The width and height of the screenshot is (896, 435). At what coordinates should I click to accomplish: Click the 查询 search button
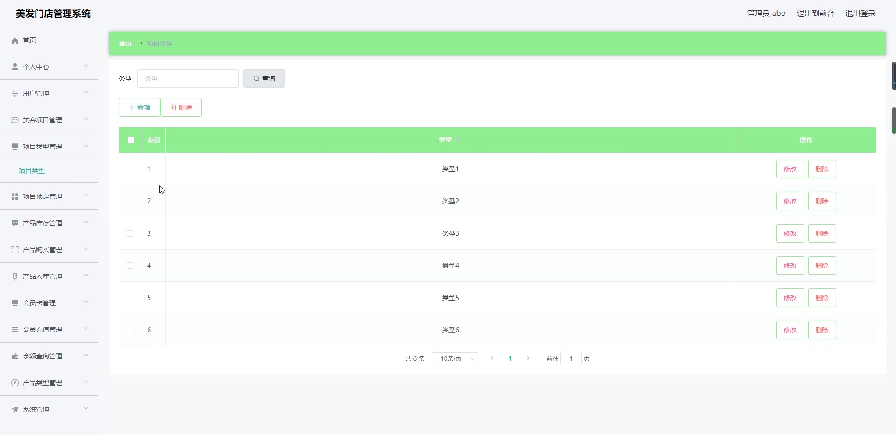tap(264, 78)
